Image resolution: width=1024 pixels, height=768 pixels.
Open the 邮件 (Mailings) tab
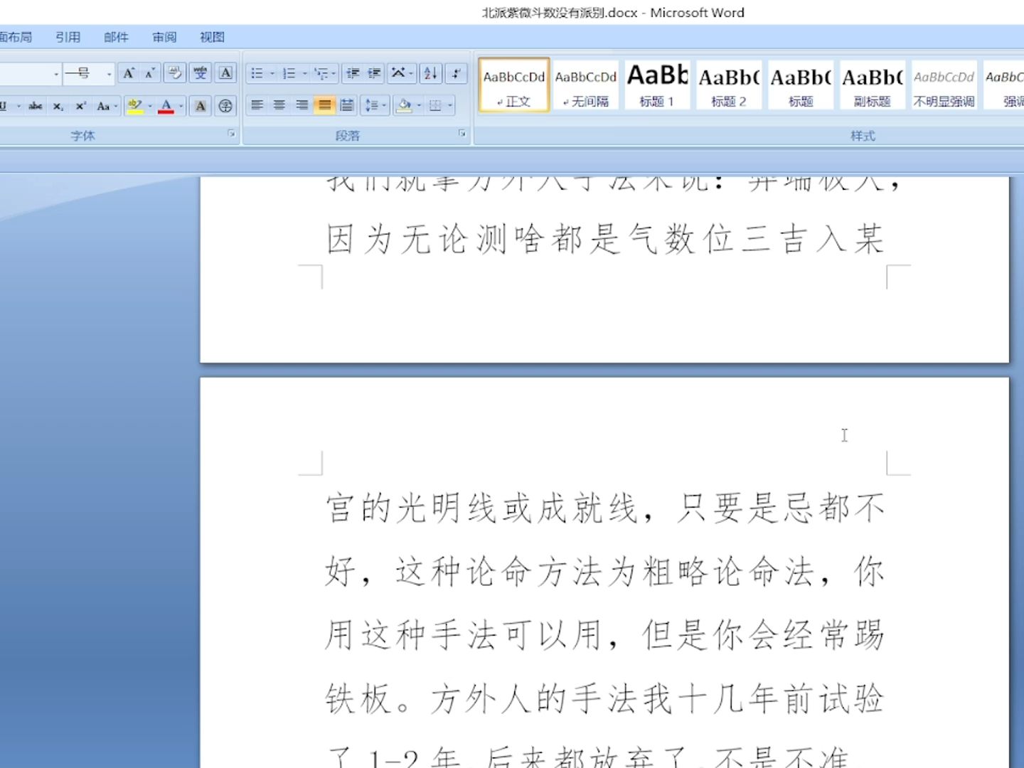click(x=116, y=37)
